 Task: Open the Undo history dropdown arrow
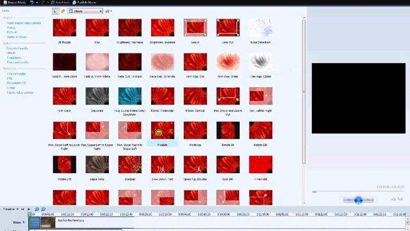click(37, 3)
